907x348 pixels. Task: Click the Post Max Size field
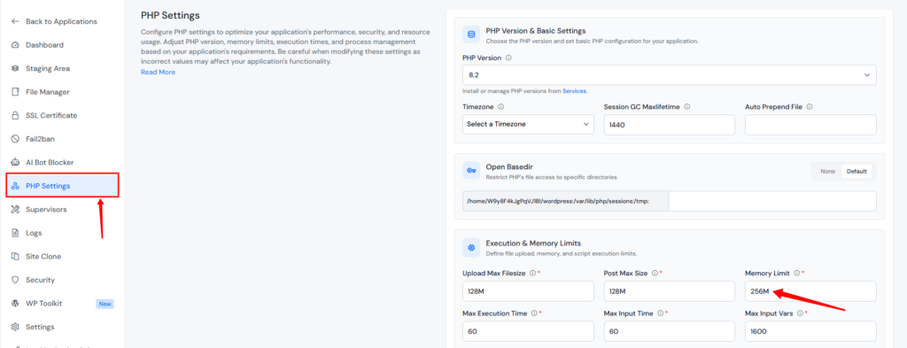click(670, 291)
